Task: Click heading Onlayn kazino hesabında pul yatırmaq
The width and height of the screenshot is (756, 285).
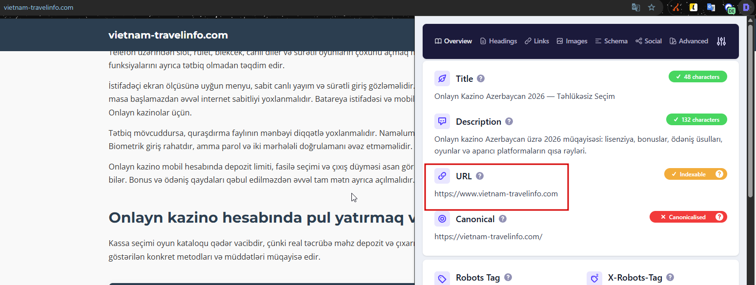Action: (262, 218)
